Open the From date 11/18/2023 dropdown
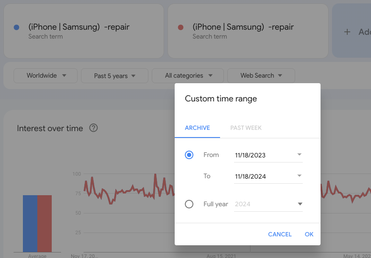This screenshot has width=371, height=258. (x=268, y=155)
